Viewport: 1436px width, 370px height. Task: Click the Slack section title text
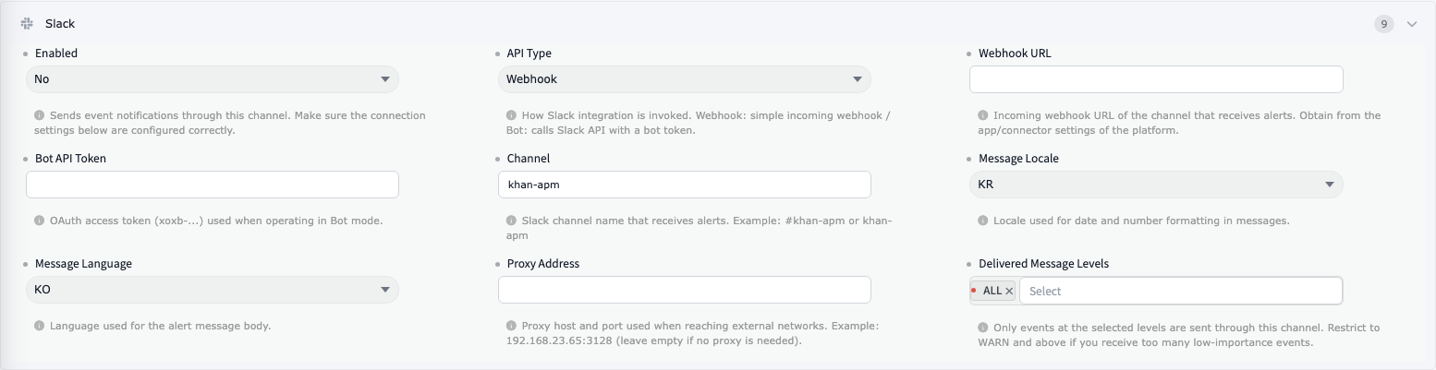[x=60, y=24]
